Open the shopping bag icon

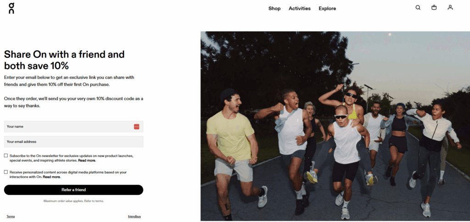[x=434, y=7]
